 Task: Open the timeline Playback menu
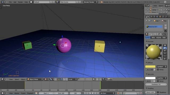click(30, 93)
